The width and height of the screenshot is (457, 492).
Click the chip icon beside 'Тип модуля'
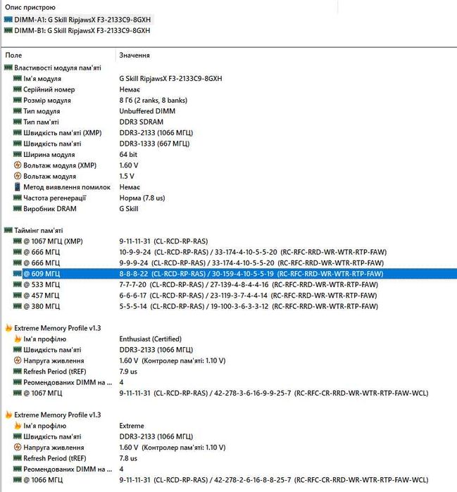tap(18, 111)
